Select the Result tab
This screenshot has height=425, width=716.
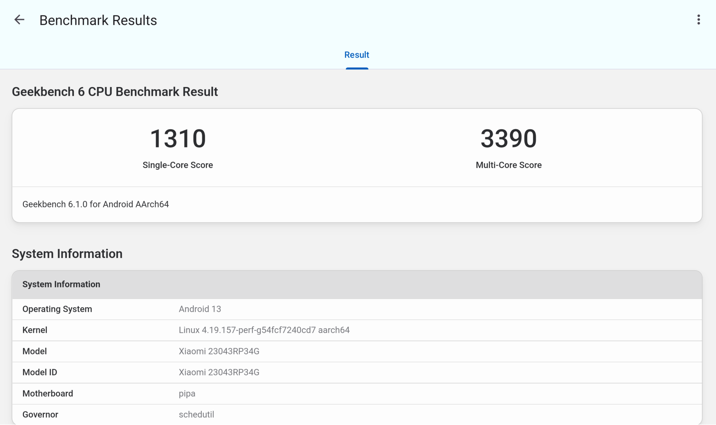coord(357,55)
